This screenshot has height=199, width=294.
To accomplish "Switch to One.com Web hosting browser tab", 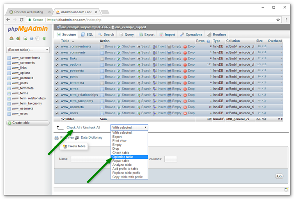I will click(29, 12).
